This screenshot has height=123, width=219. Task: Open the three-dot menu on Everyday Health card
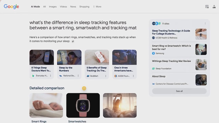[x=51, y=76]
